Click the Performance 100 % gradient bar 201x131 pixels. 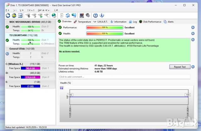[x=105, y=28]
